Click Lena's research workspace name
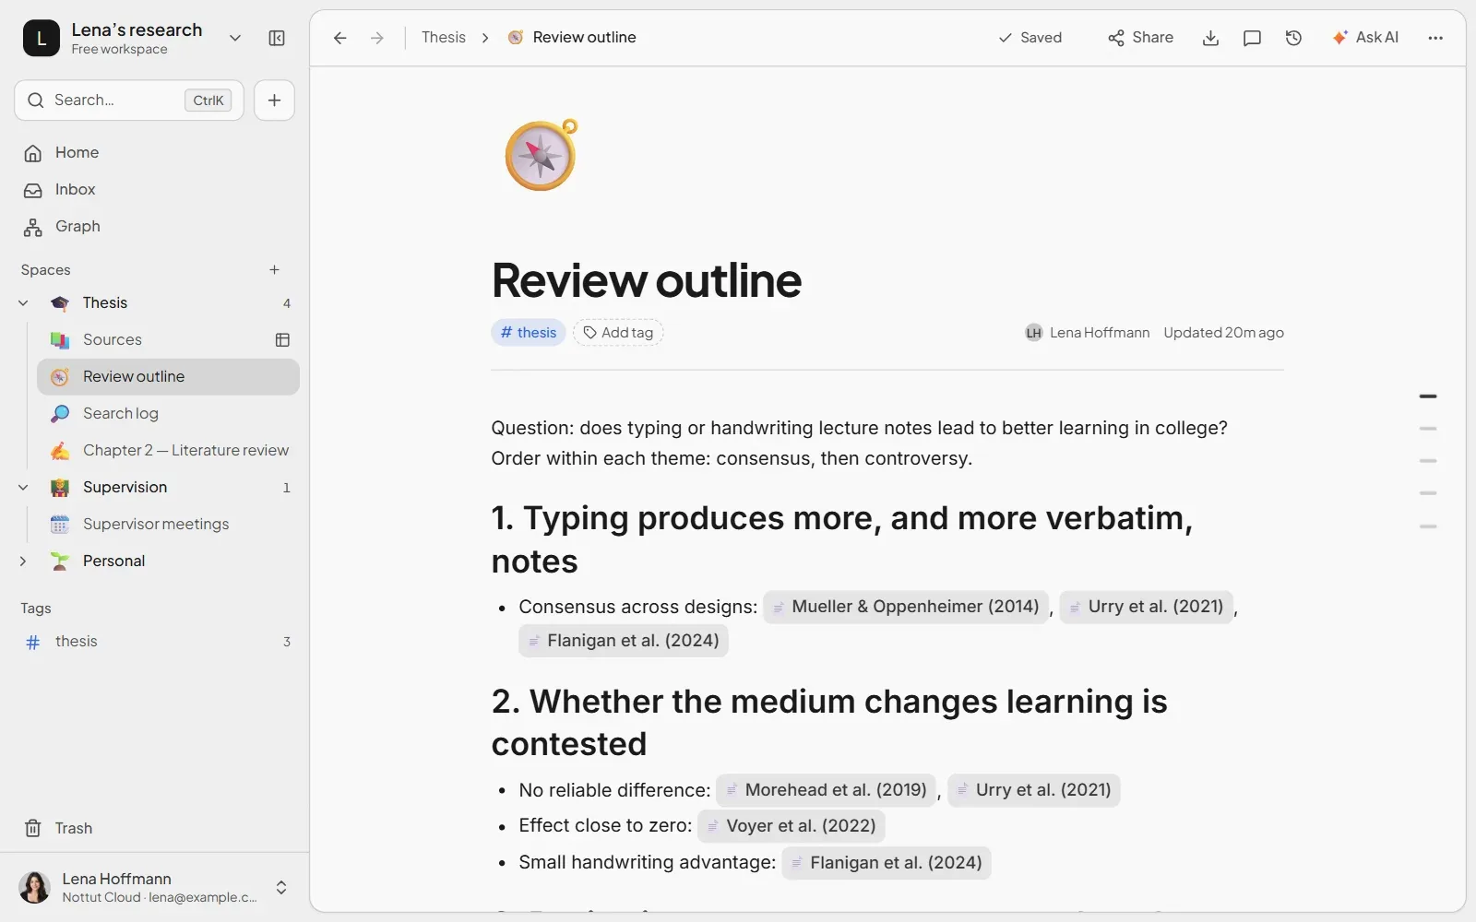This screenshot has height=922, width=1476. pyautogui.click(x=137, y=30)
